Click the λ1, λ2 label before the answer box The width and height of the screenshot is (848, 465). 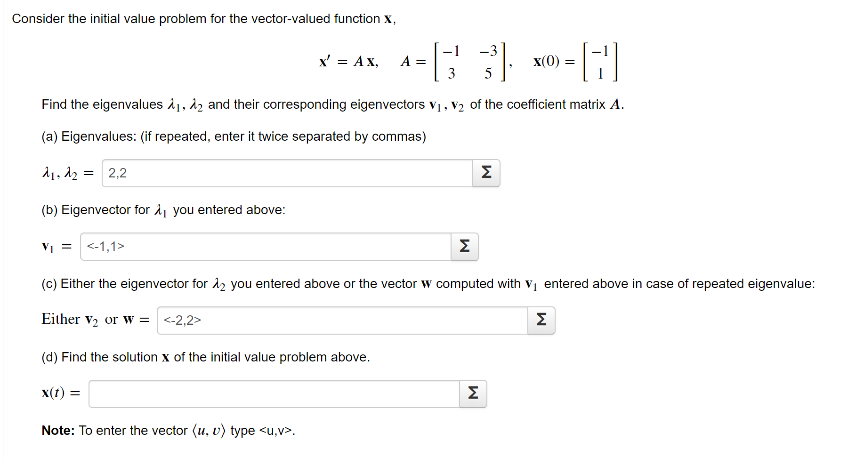pos(66,173)
